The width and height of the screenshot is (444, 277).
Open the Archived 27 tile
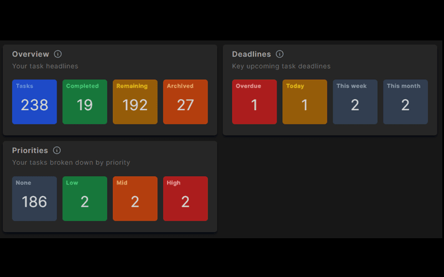point(185,102)
